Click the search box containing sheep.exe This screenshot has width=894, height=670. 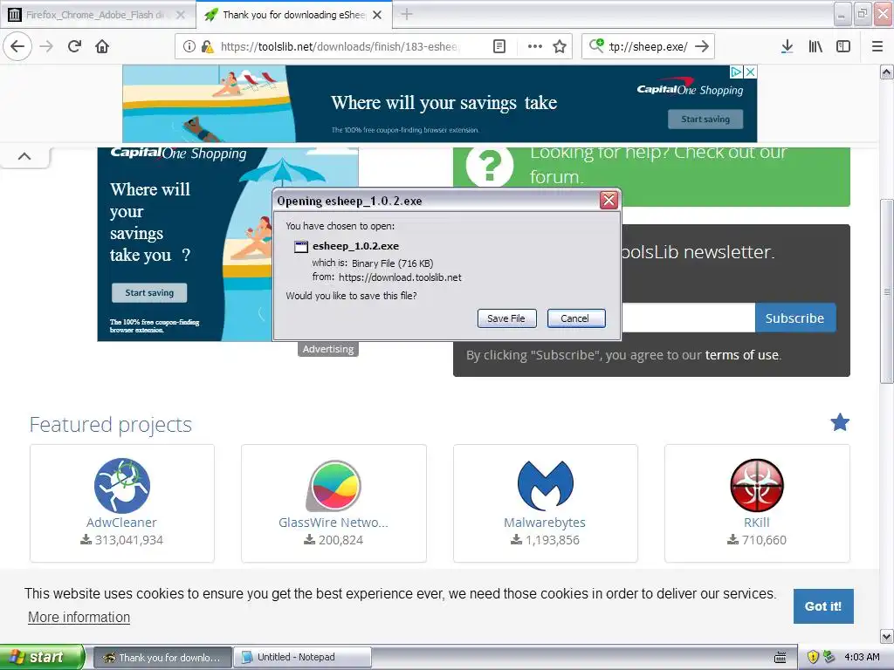(649, 46)
